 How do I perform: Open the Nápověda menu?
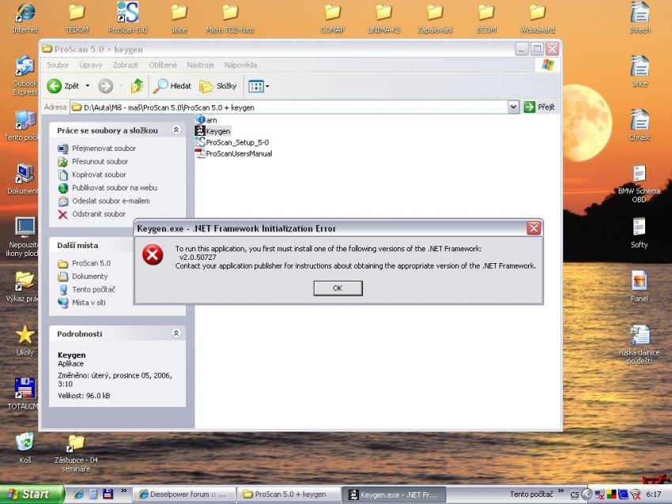pyautogui.click(x=240, y=65)
